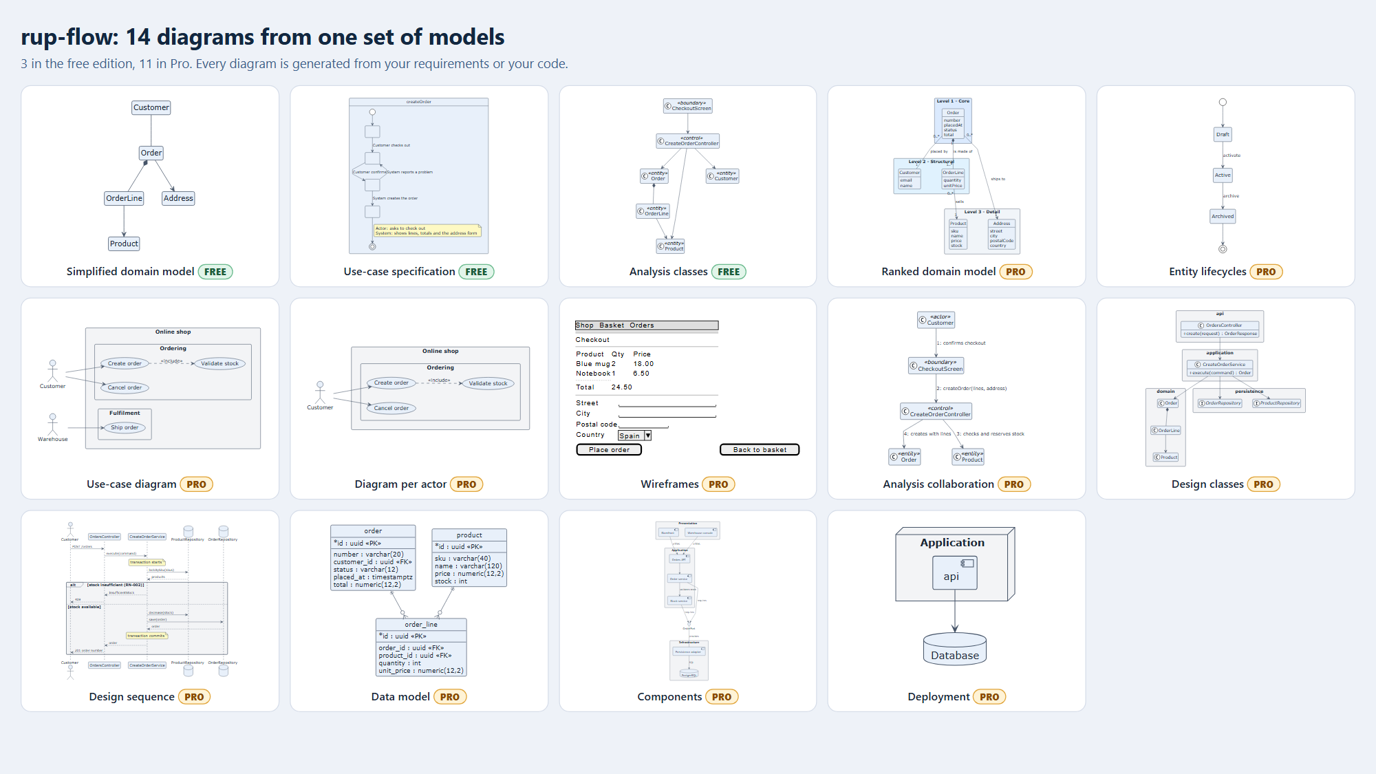Click the Postal code field in Wireframes
Screen dimensions: 1376x774
click(x=644, y=424)
